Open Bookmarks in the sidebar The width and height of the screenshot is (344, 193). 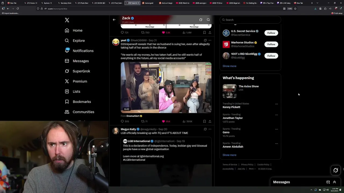pyautogui.click(x=78, y=102)
